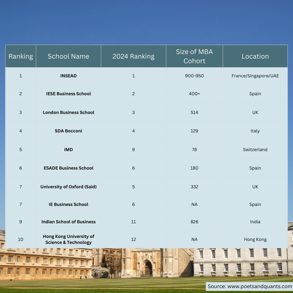Click the '180' cohort size value
This screenshot has height=293, width=293.
pos(194,168)
